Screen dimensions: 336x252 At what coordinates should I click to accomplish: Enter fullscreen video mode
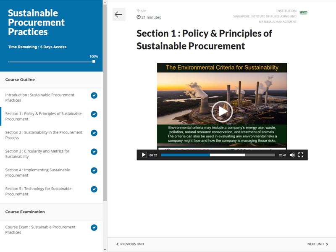301,155
